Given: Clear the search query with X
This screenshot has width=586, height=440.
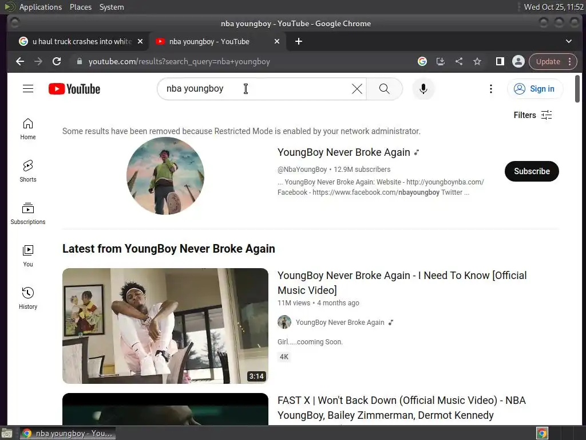Looking at the screenshot, I should (357, 89).
